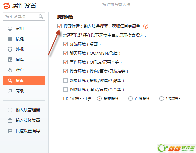Click the magnifier icon in search box
Viewport: 196px width, 153px height.
[41, 16]
